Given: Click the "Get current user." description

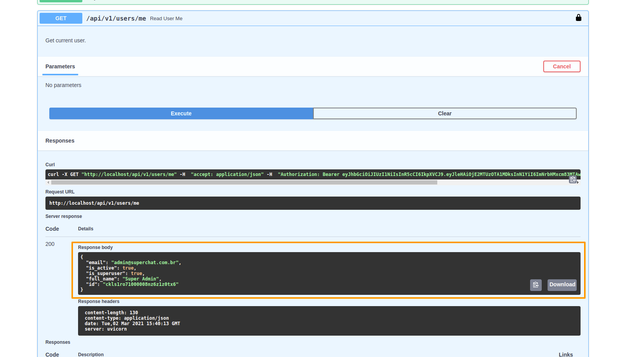Looking at the screenshot, I should [66, 40].
